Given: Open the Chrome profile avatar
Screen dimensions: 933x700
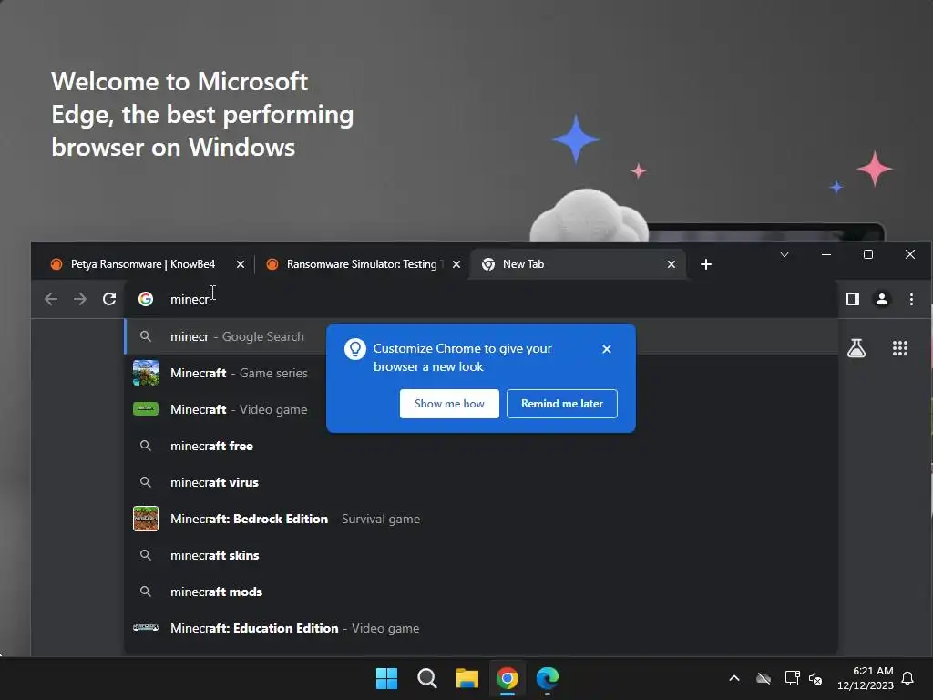Looking at the screenshot, I should click(882, 299).
